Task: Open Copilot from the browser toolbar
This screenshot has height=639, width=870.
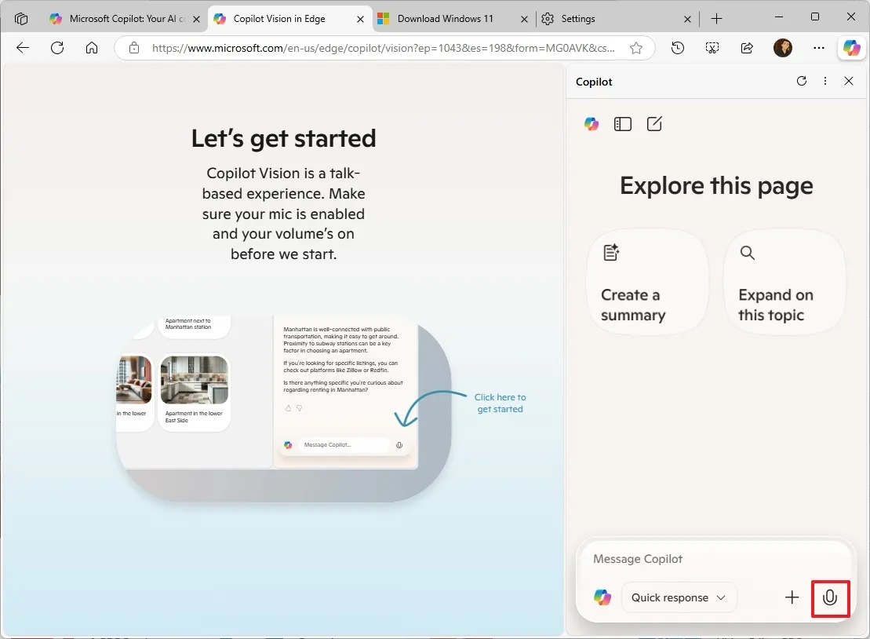Action: tap(851, 48)
